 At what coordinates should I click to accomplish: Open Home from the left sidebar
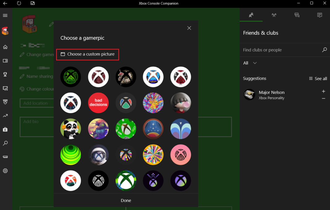click(5, 47)
